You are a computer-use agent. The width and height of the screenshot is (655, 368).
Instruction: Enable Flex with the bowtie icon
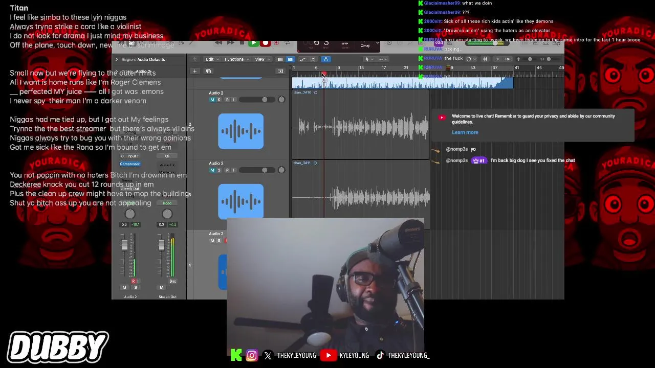pos(313,59)
